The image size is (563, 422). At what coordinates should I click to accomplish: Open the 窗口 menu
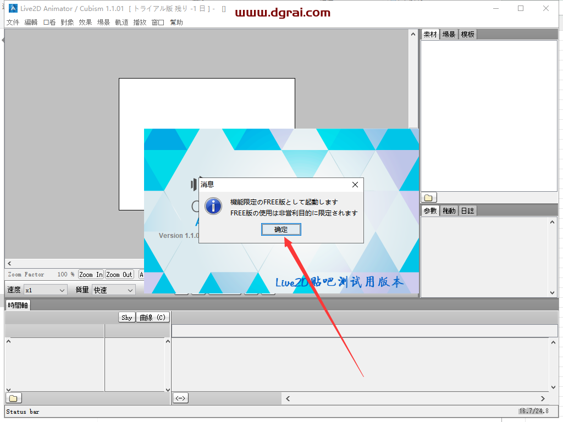tap(158, 22)
